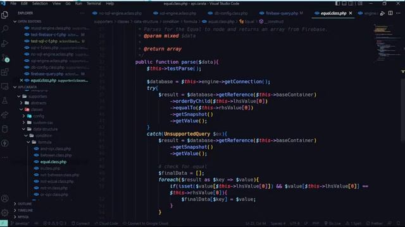Open the Testing flask view
The width and height of the screenshot is (405, 227).
pyautogui.click(x=4, y=101)
